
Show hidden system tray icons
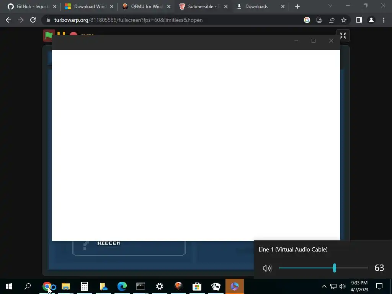click(x=324, y=286)
